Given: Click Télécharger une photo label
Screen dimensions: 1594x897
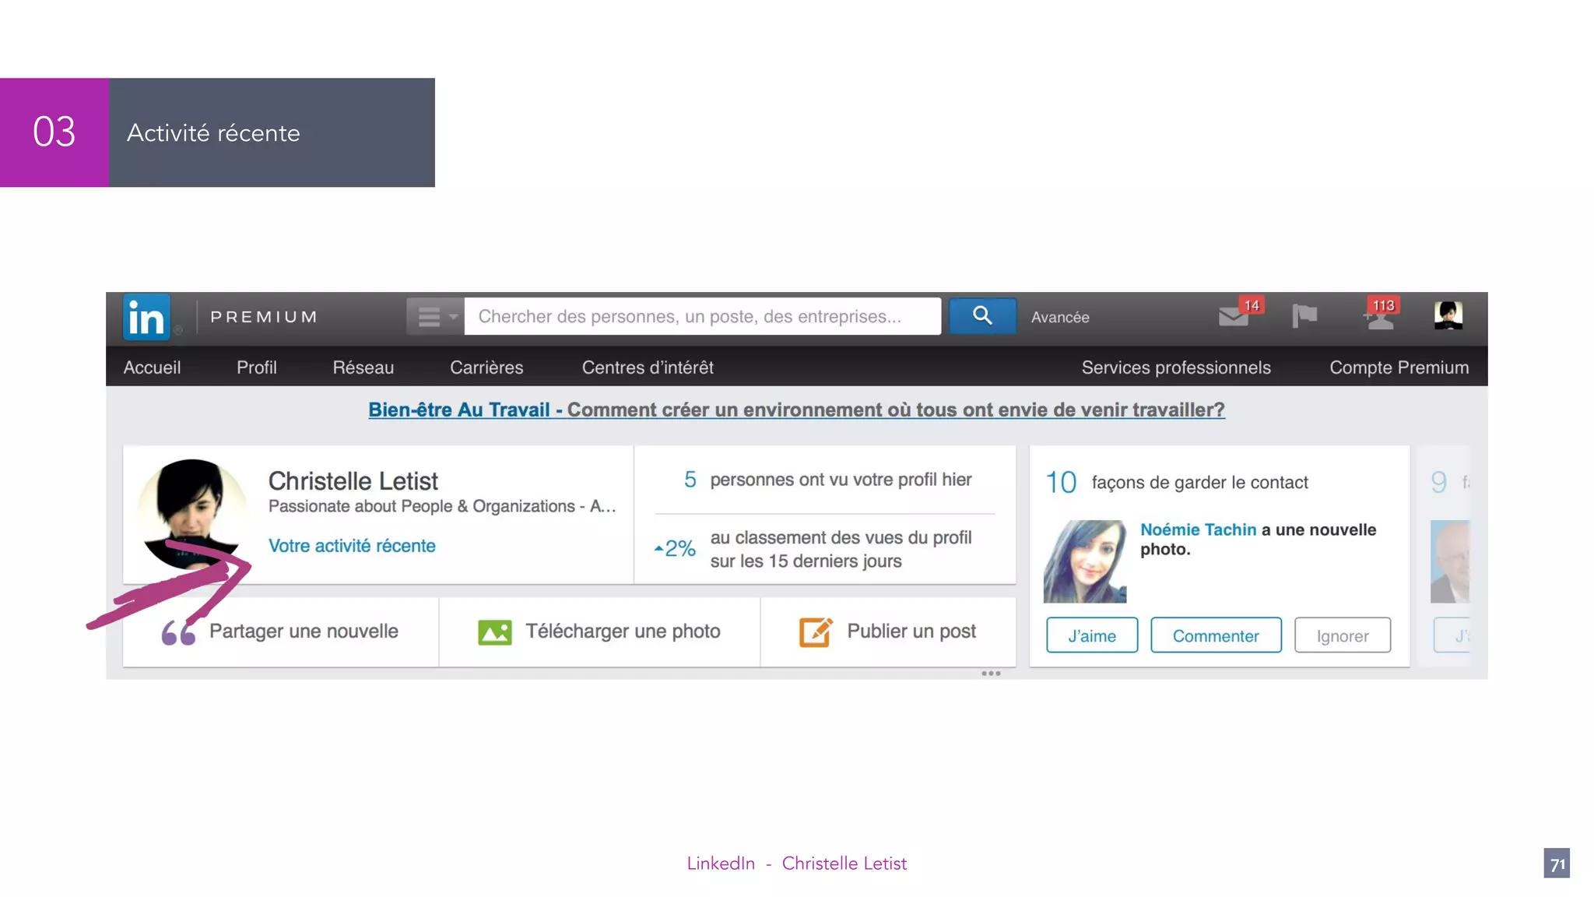Looking at the screenshot, I should coord(623,631).
